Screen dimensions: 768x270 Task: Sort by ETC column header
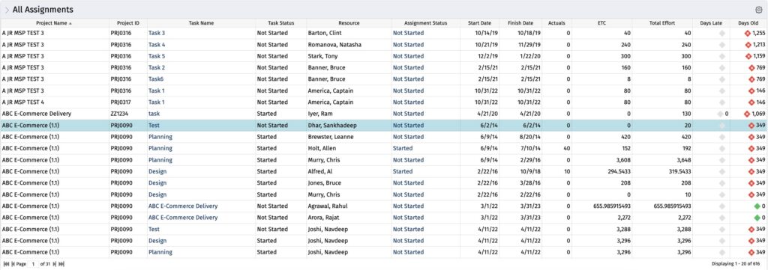[602, 23]
